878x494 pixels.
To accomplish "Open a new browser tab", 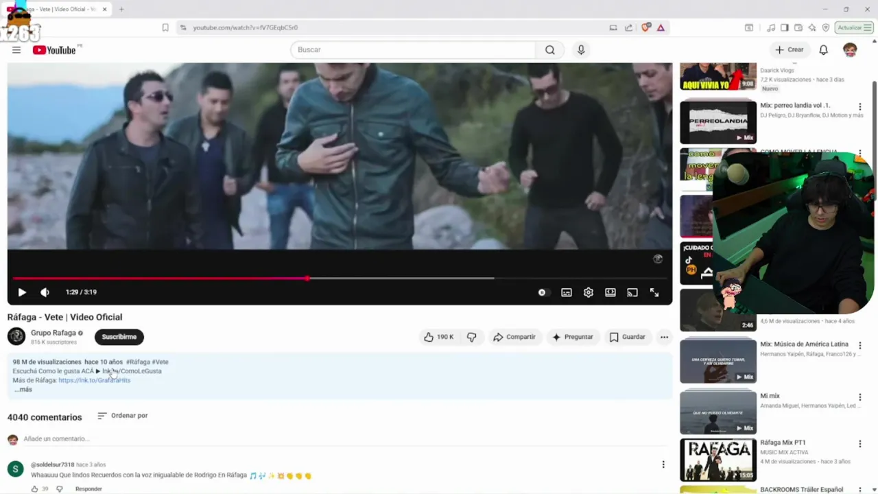I will point(121,9).
